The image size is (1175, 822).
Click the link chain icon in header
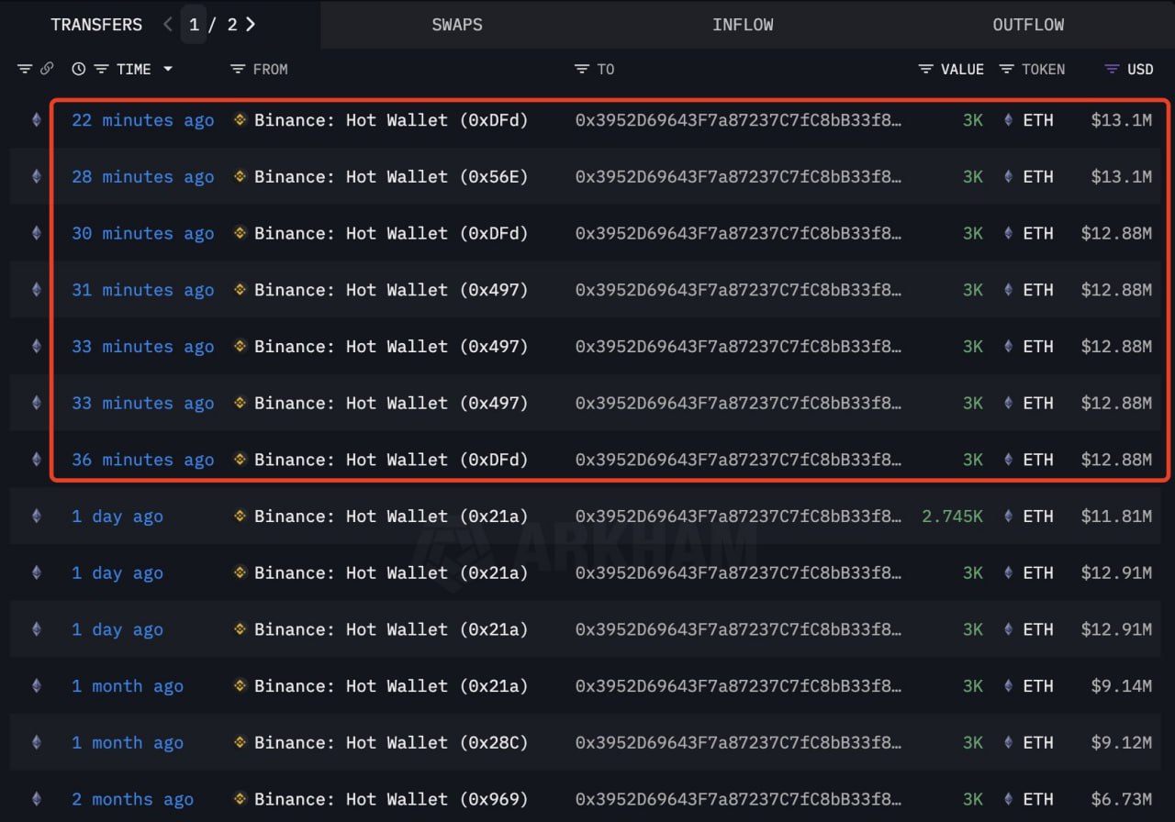pyautogui.click(x=47, y=69)
